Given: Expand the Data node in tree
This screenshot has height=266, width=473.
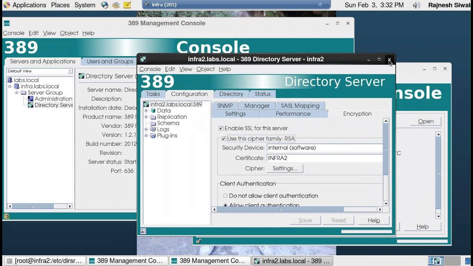Looking at the screenshot, I should coord(146,110).
